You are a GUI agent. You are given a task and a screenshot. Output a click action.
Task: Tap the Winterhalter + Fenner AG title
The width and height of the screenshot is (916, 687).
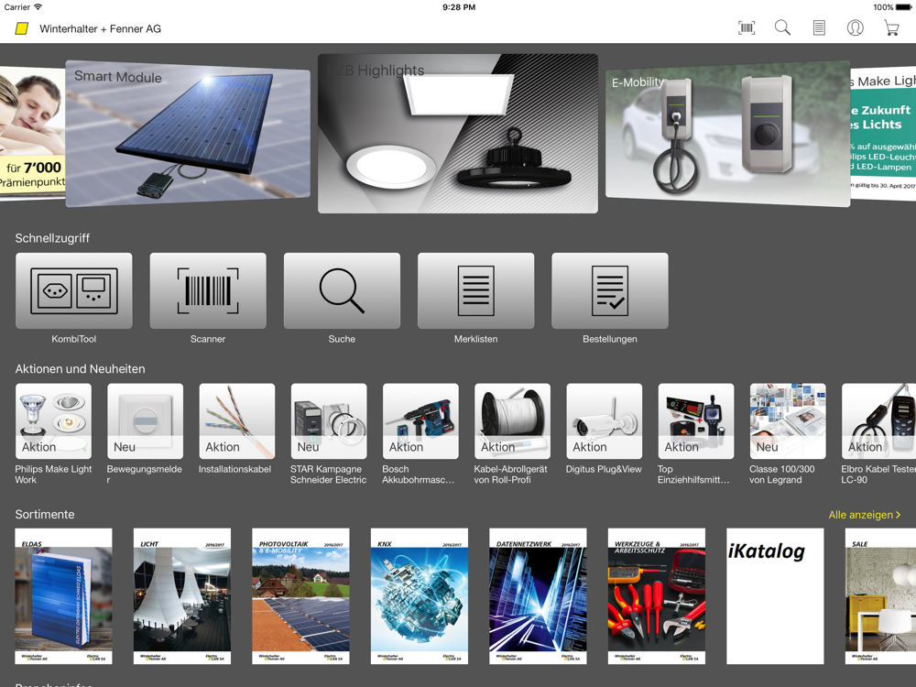click(x=101, y=28)
